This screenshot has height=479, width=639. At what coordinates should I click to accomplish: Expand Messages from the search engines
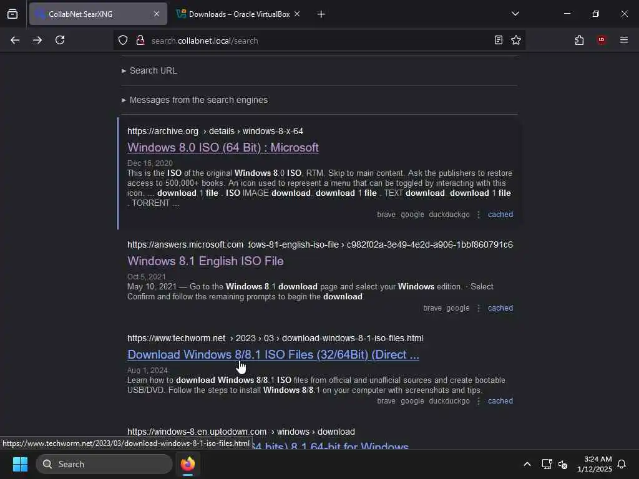195,100
